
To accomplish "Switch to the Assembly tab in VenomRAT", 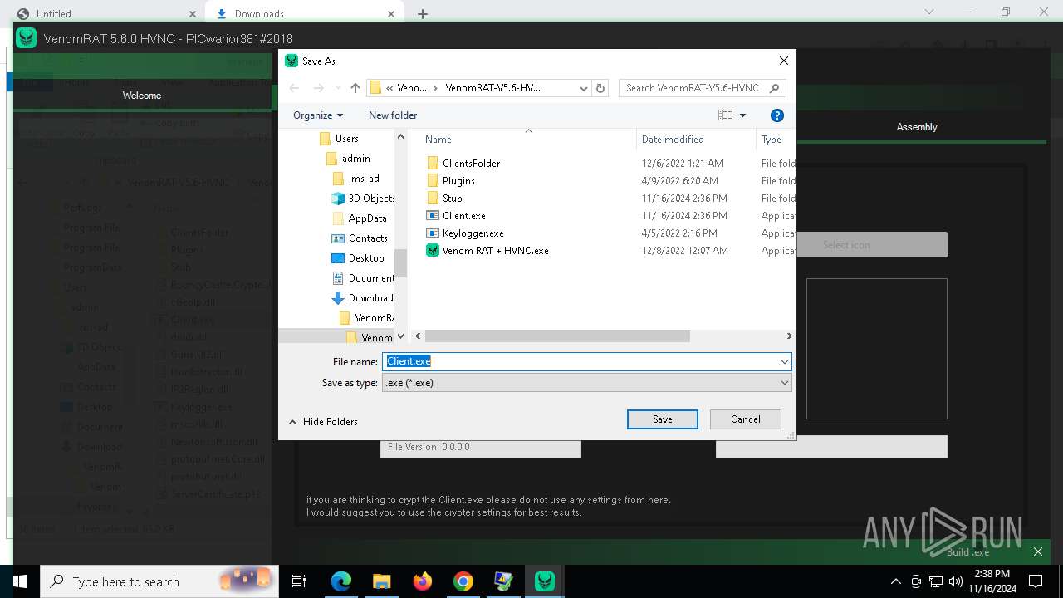I will 917,127.
